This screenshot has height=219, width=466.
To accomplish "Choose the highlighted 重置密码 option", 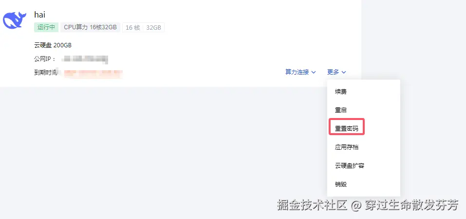I will pos(347,129).
